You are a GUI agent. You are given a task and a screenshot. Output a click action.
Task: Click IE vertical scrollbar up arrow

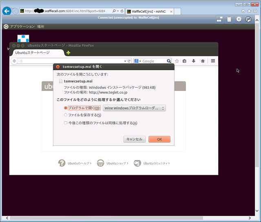coord(257,20)
